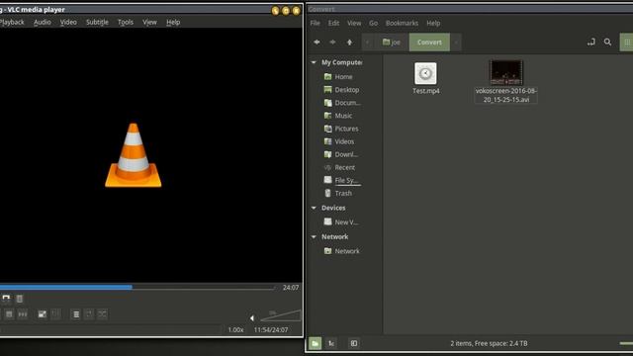
Task: Click the path bar right scroll arrow
Action: (x=456, y=43)
